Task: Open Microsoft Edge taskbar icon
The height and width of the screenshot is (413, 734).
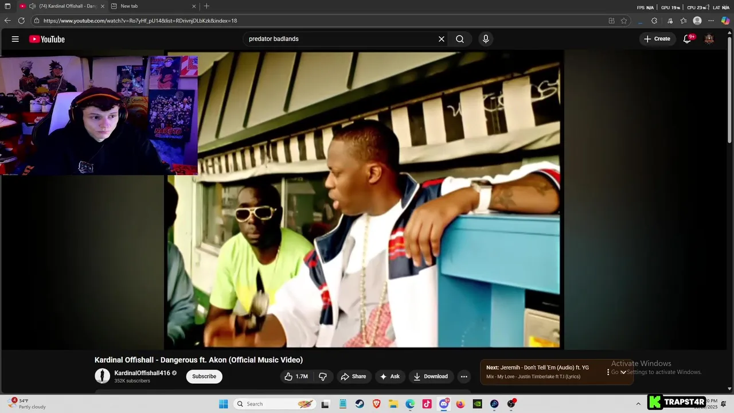Action: point(410,404)
